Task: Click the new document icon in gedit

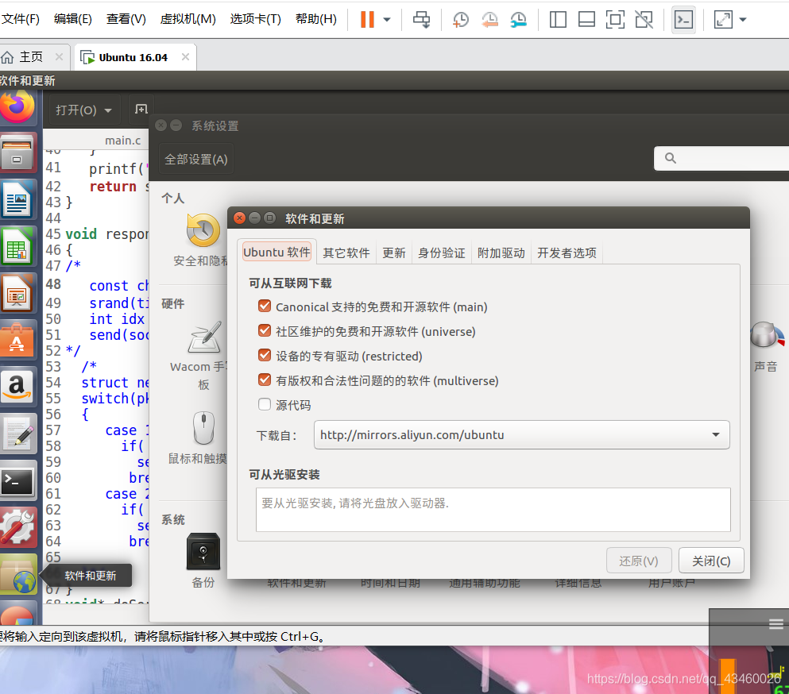Action: (141, 109)
